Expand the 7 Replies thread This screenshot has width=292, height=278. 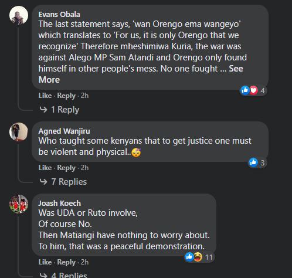click(x=63, y=182)
